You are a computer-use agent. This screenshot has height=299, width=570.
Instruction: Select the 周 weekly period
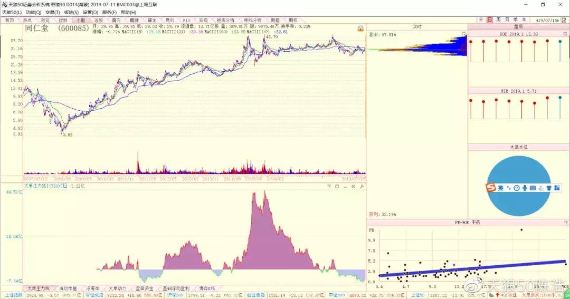point(498,20)
